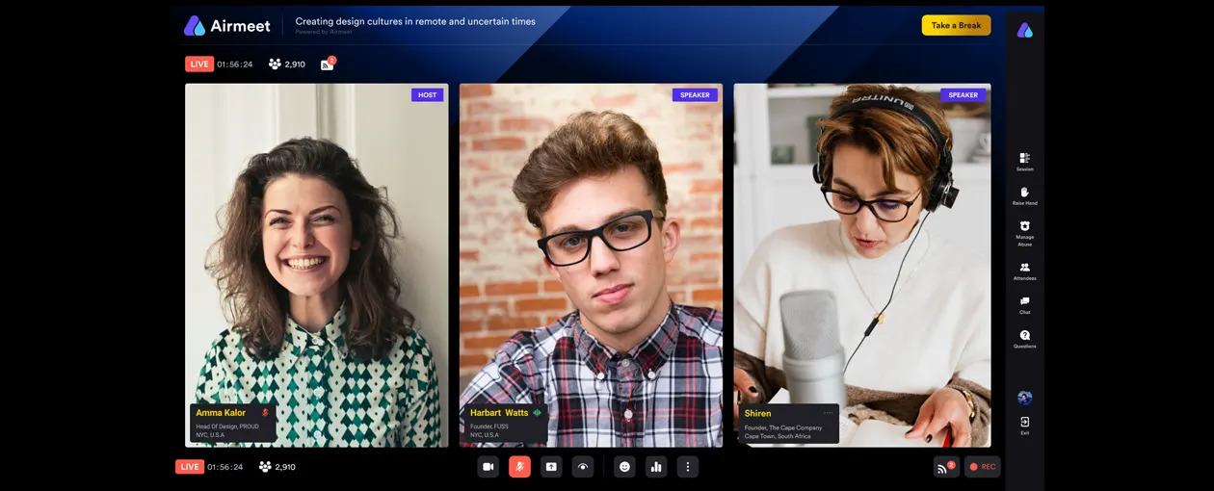Click the share screen icon
The width and height of the screenshot is (1214, 491).
pos(551,467)
